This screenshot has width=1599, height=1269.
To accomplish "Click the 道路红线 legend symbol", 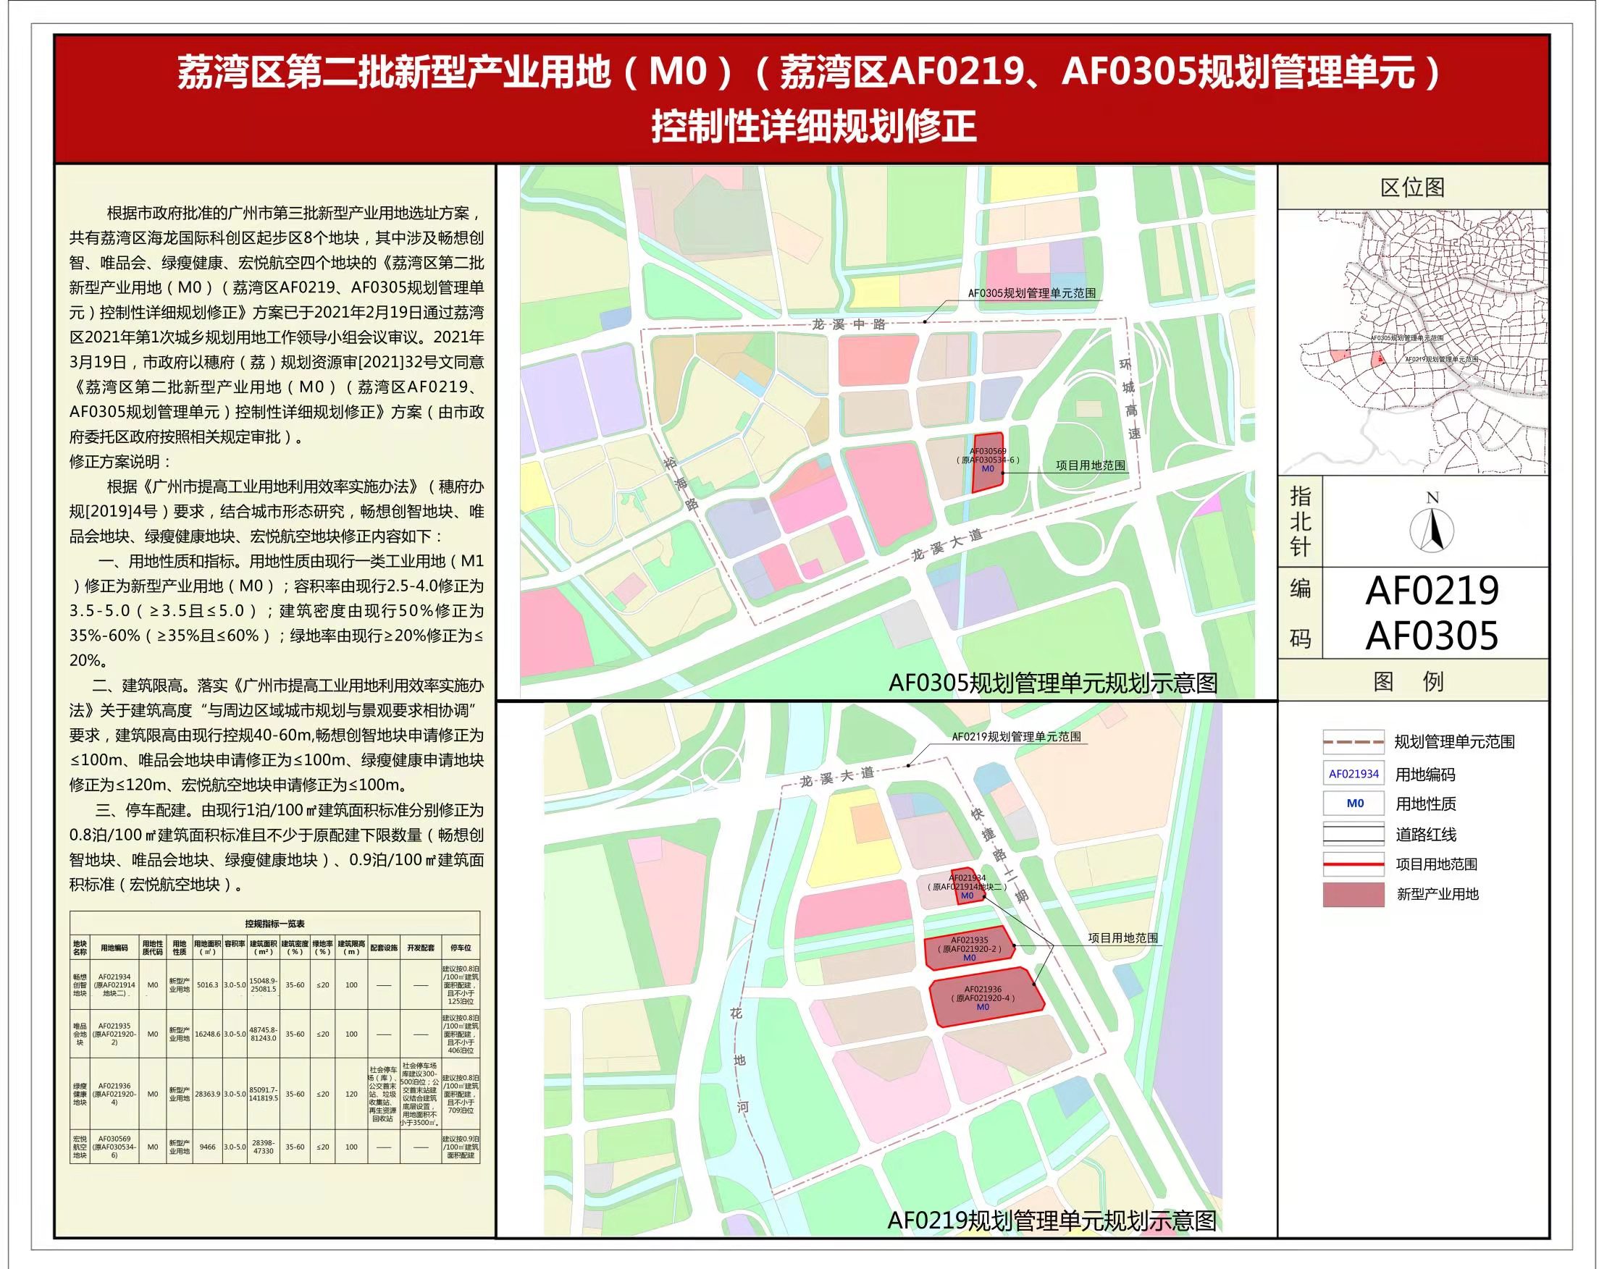I will coord(1354,834).
